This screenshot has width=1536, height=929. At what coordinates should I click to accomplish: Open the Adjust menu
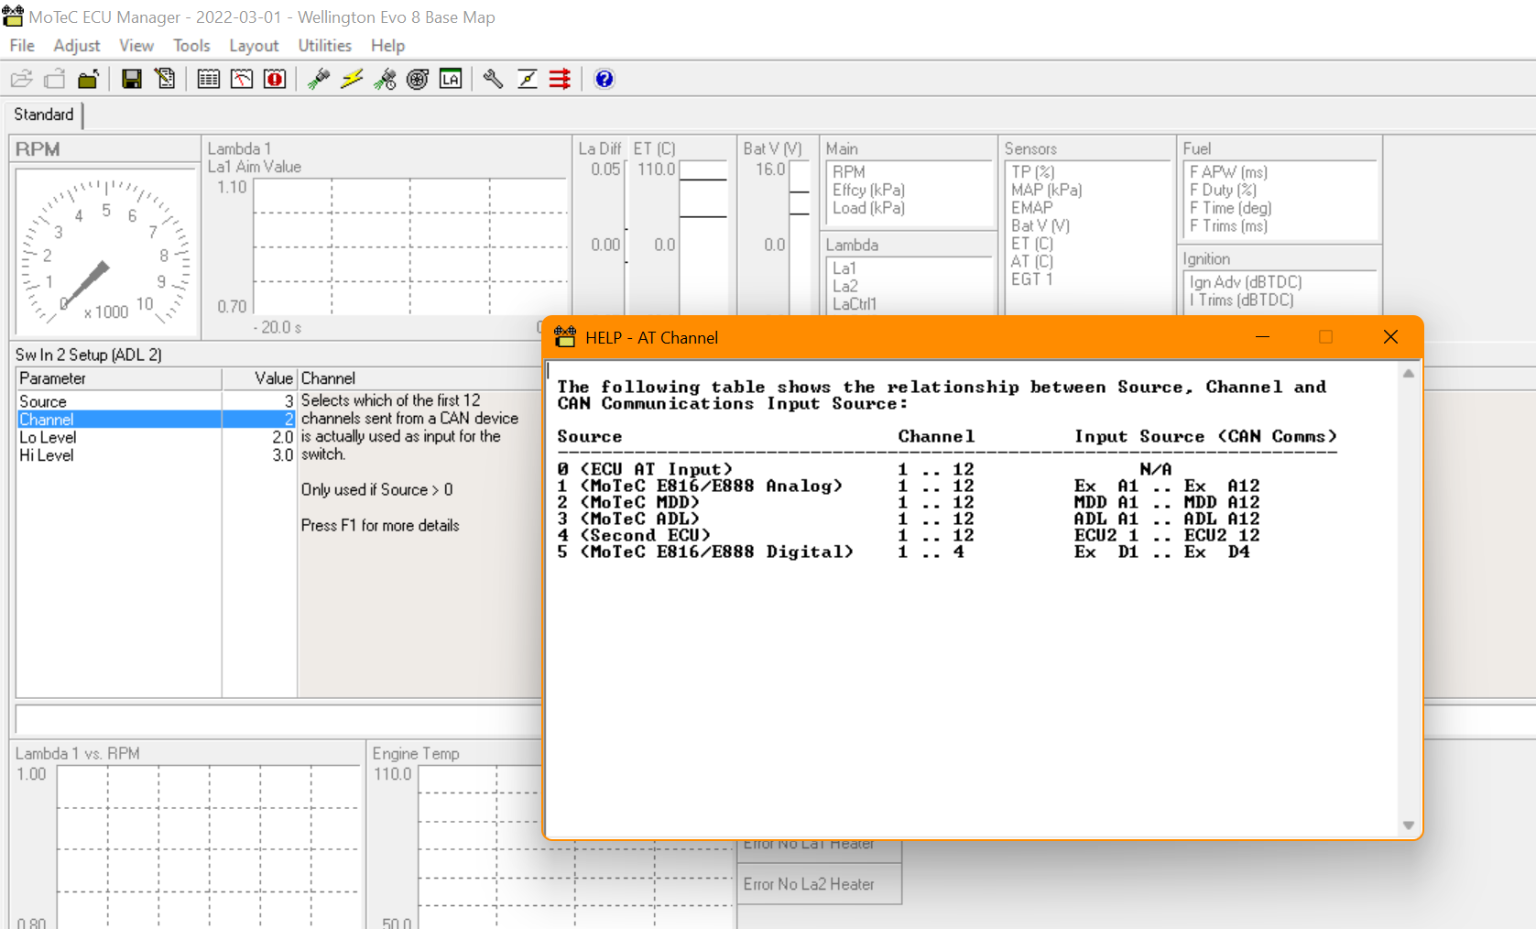pyautogui.click(x=77, y=45)
